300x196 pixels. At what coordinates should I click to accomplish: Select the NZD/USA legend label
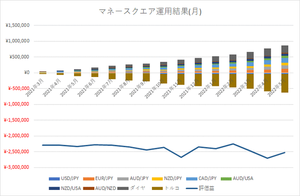71,188
